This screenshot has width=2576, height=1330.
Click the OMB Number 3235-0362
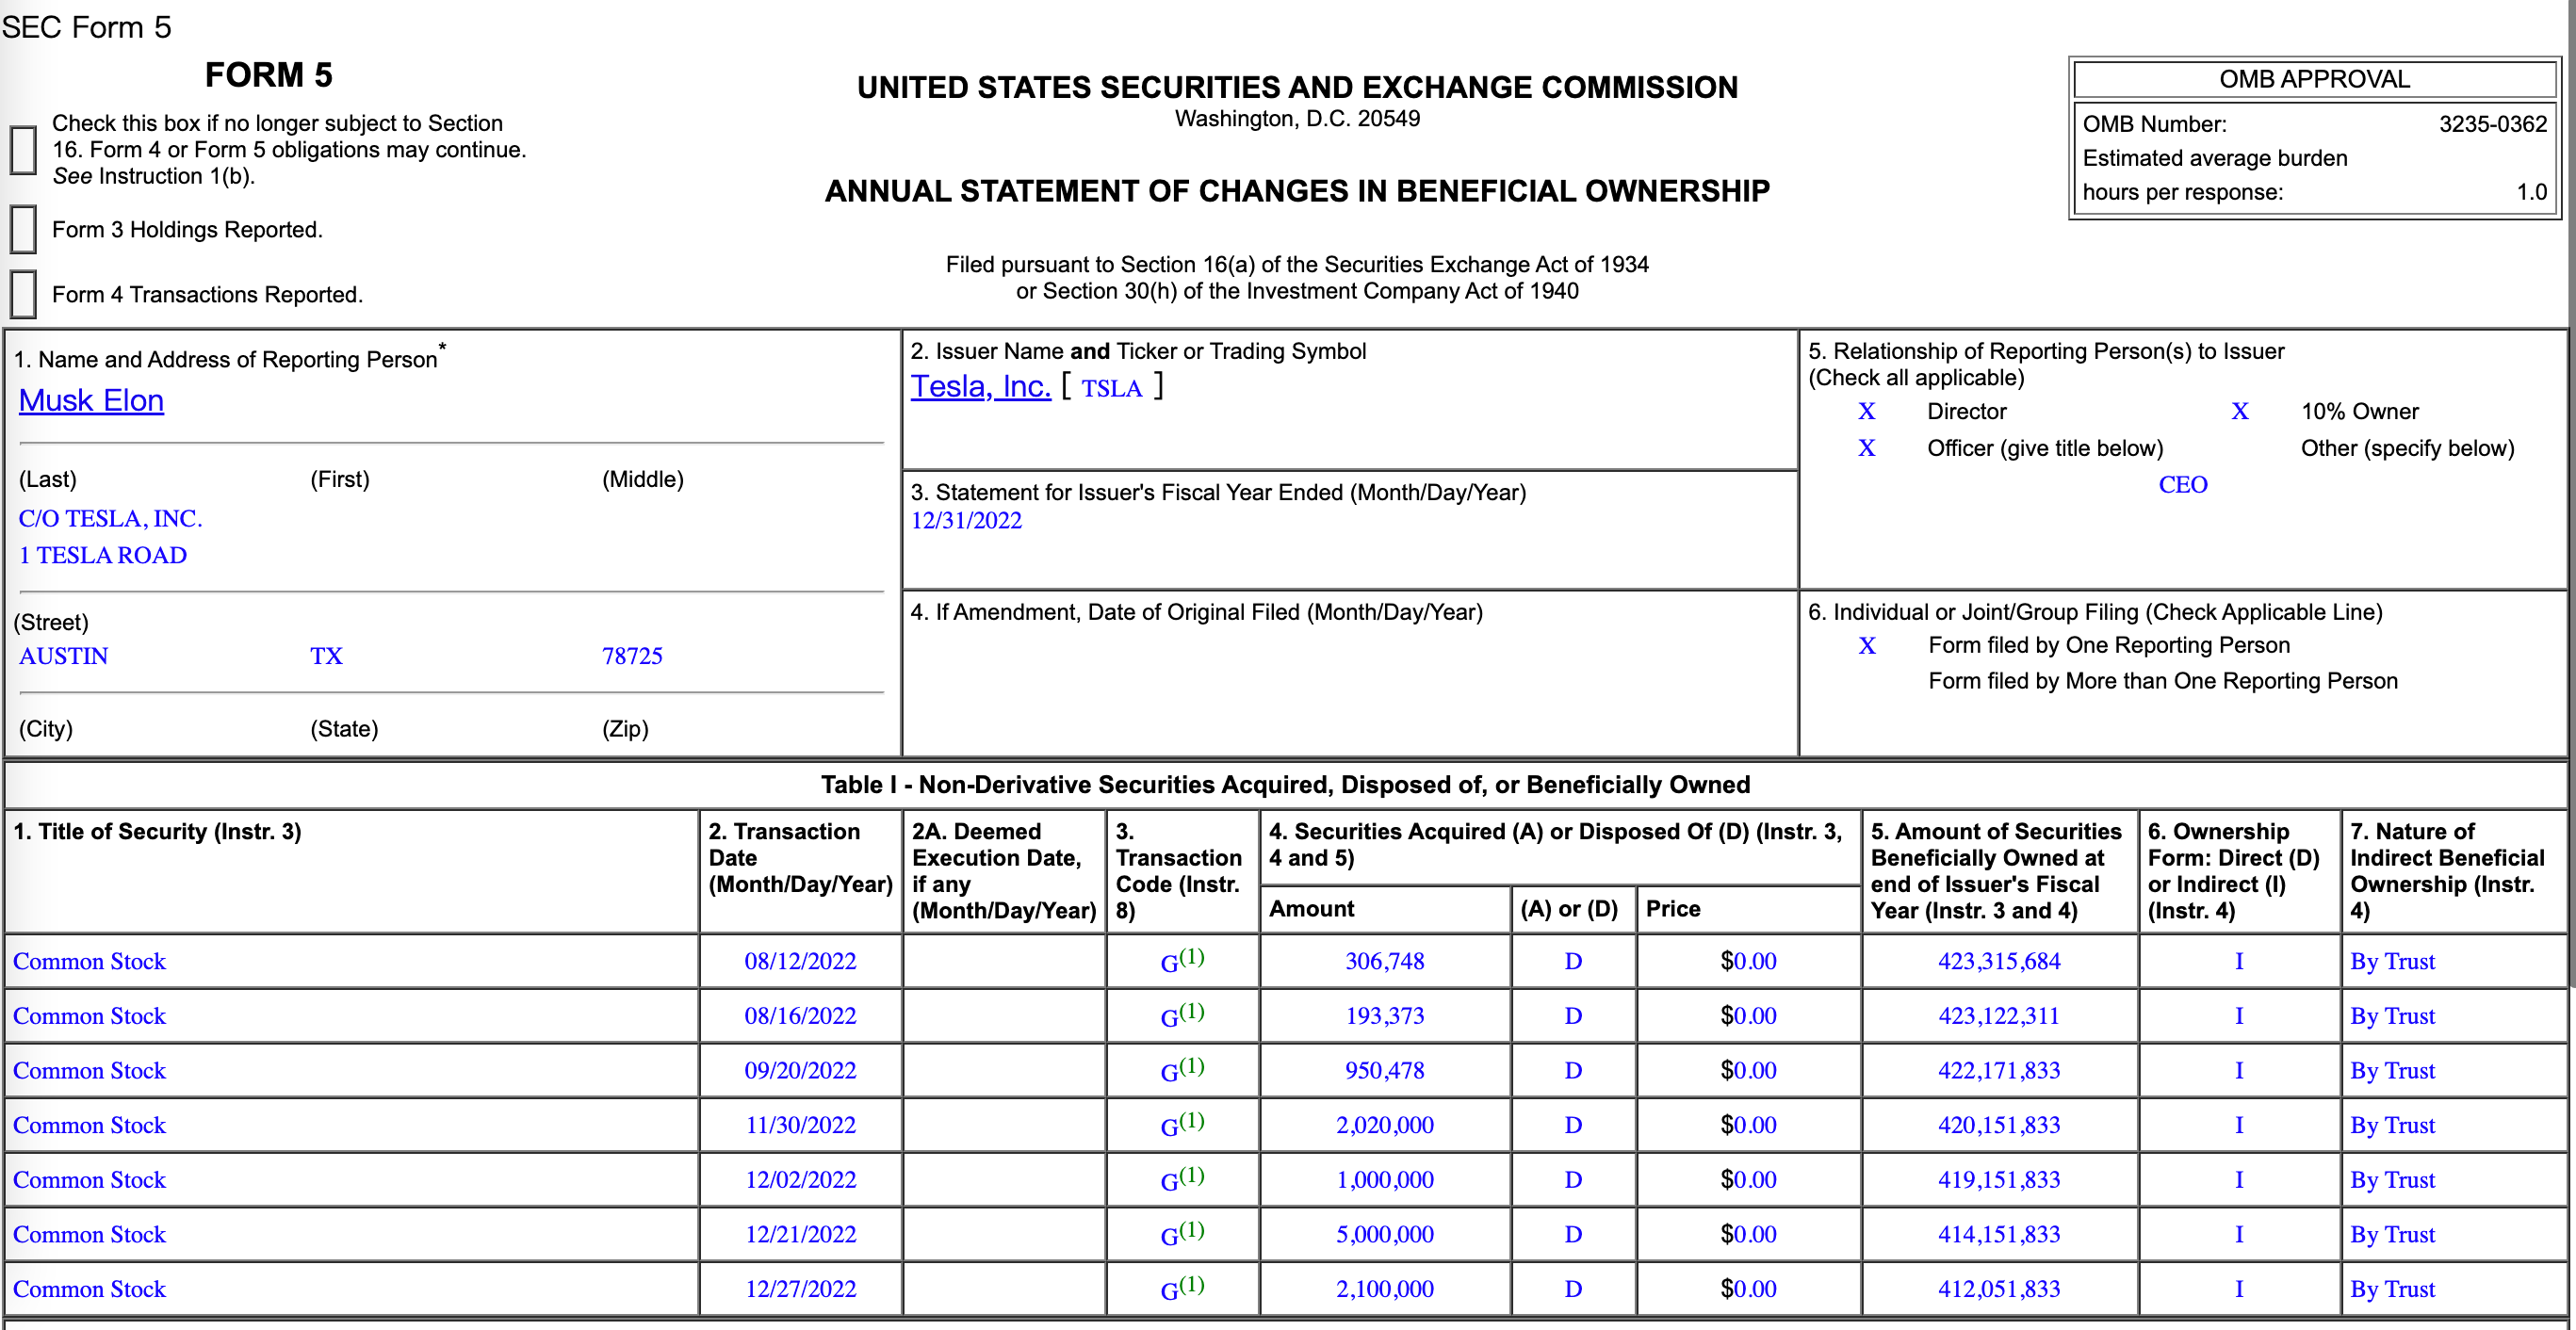[x=2492, y=124]
